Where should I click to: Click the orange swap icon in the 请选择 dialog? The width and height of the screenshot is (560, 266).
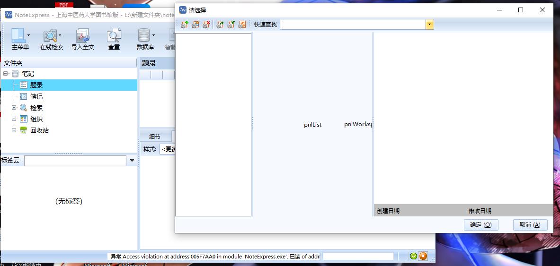[x=242, y=25]
